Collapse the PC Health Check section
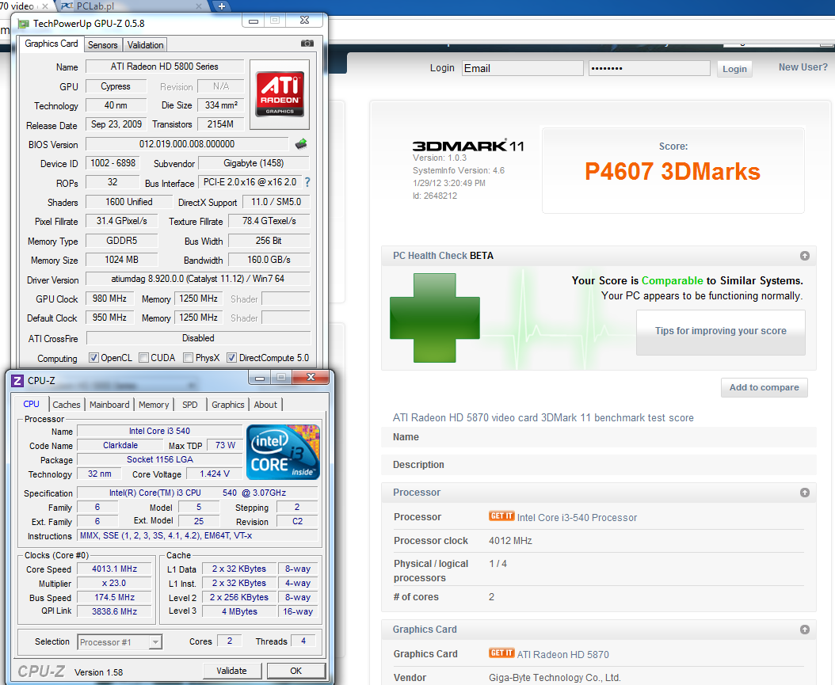Viewport: 835px width, 685px height. point(805,256)
